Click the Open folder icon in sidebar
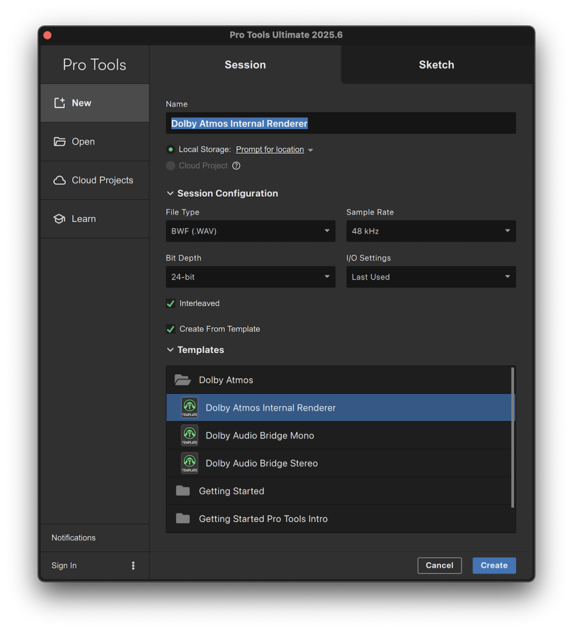Screen dimensions: 573x632 (x=59, y=142)
